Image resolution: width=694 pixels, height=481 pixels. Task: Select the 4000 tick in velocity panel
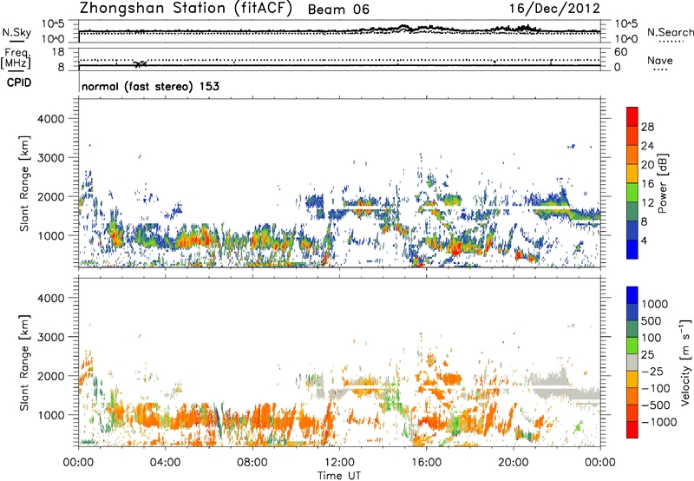click(x=51, y=298)
